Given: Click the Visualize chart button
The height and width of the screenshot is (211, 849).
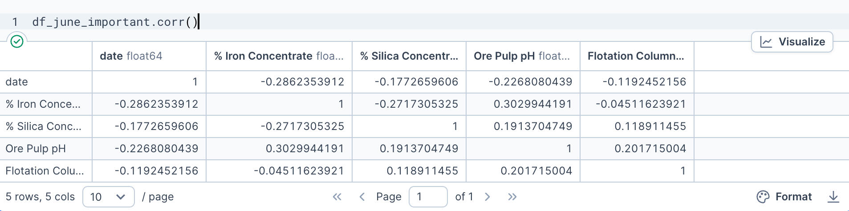Looking at the screenshot, I should coord(792,42).
